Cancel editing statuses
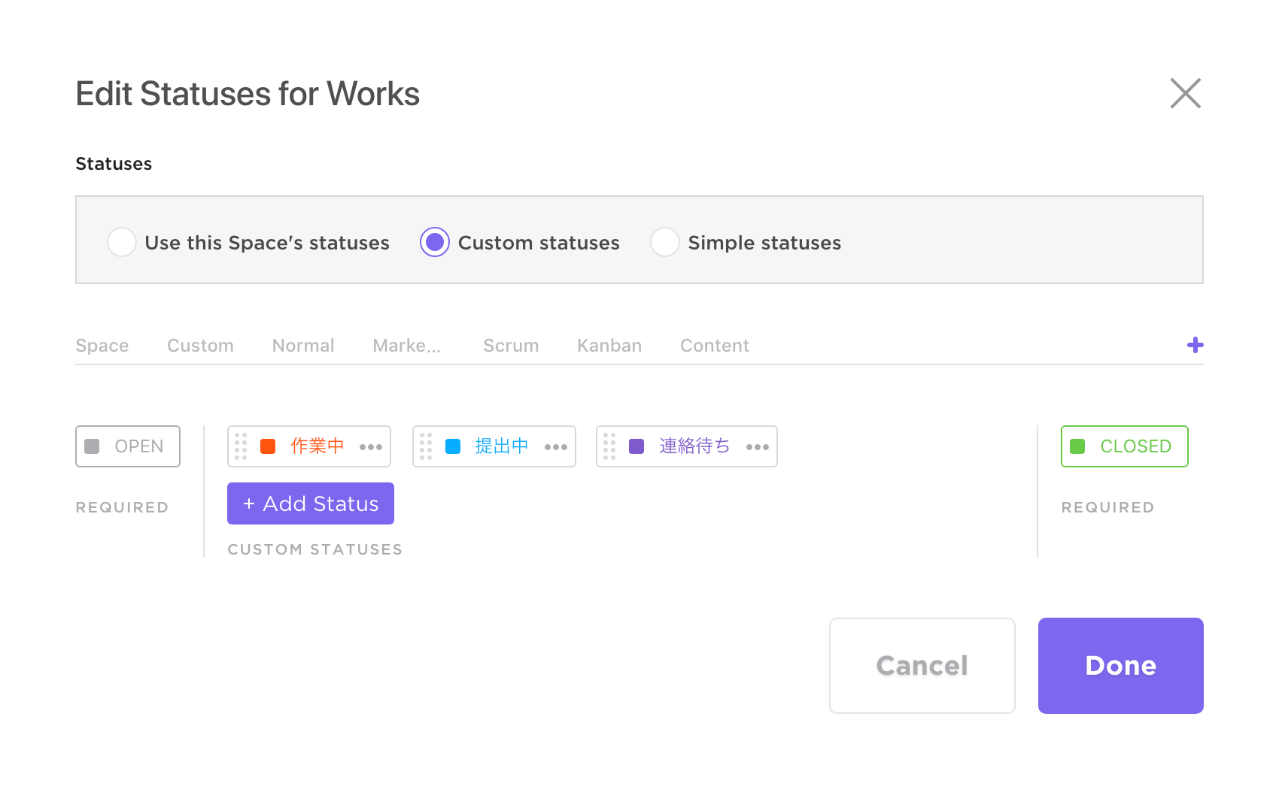The height and width of the screenshot is (789, 1279). coord(922,666)
